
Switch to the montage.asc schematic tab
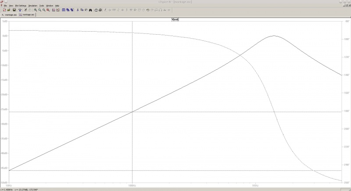[x=9, y=15]
